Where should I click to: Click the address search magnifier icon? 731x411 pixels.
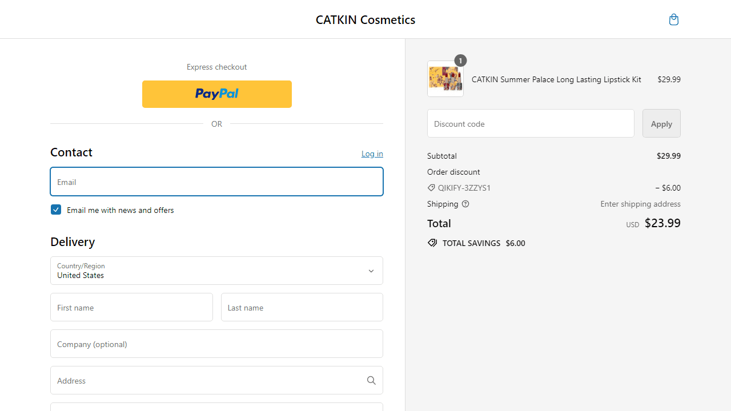tap(371, 380)
